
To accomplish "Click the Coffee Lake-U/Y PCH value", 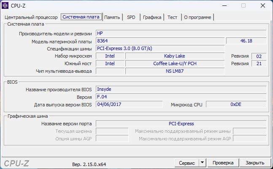I will tap(175, 63).
